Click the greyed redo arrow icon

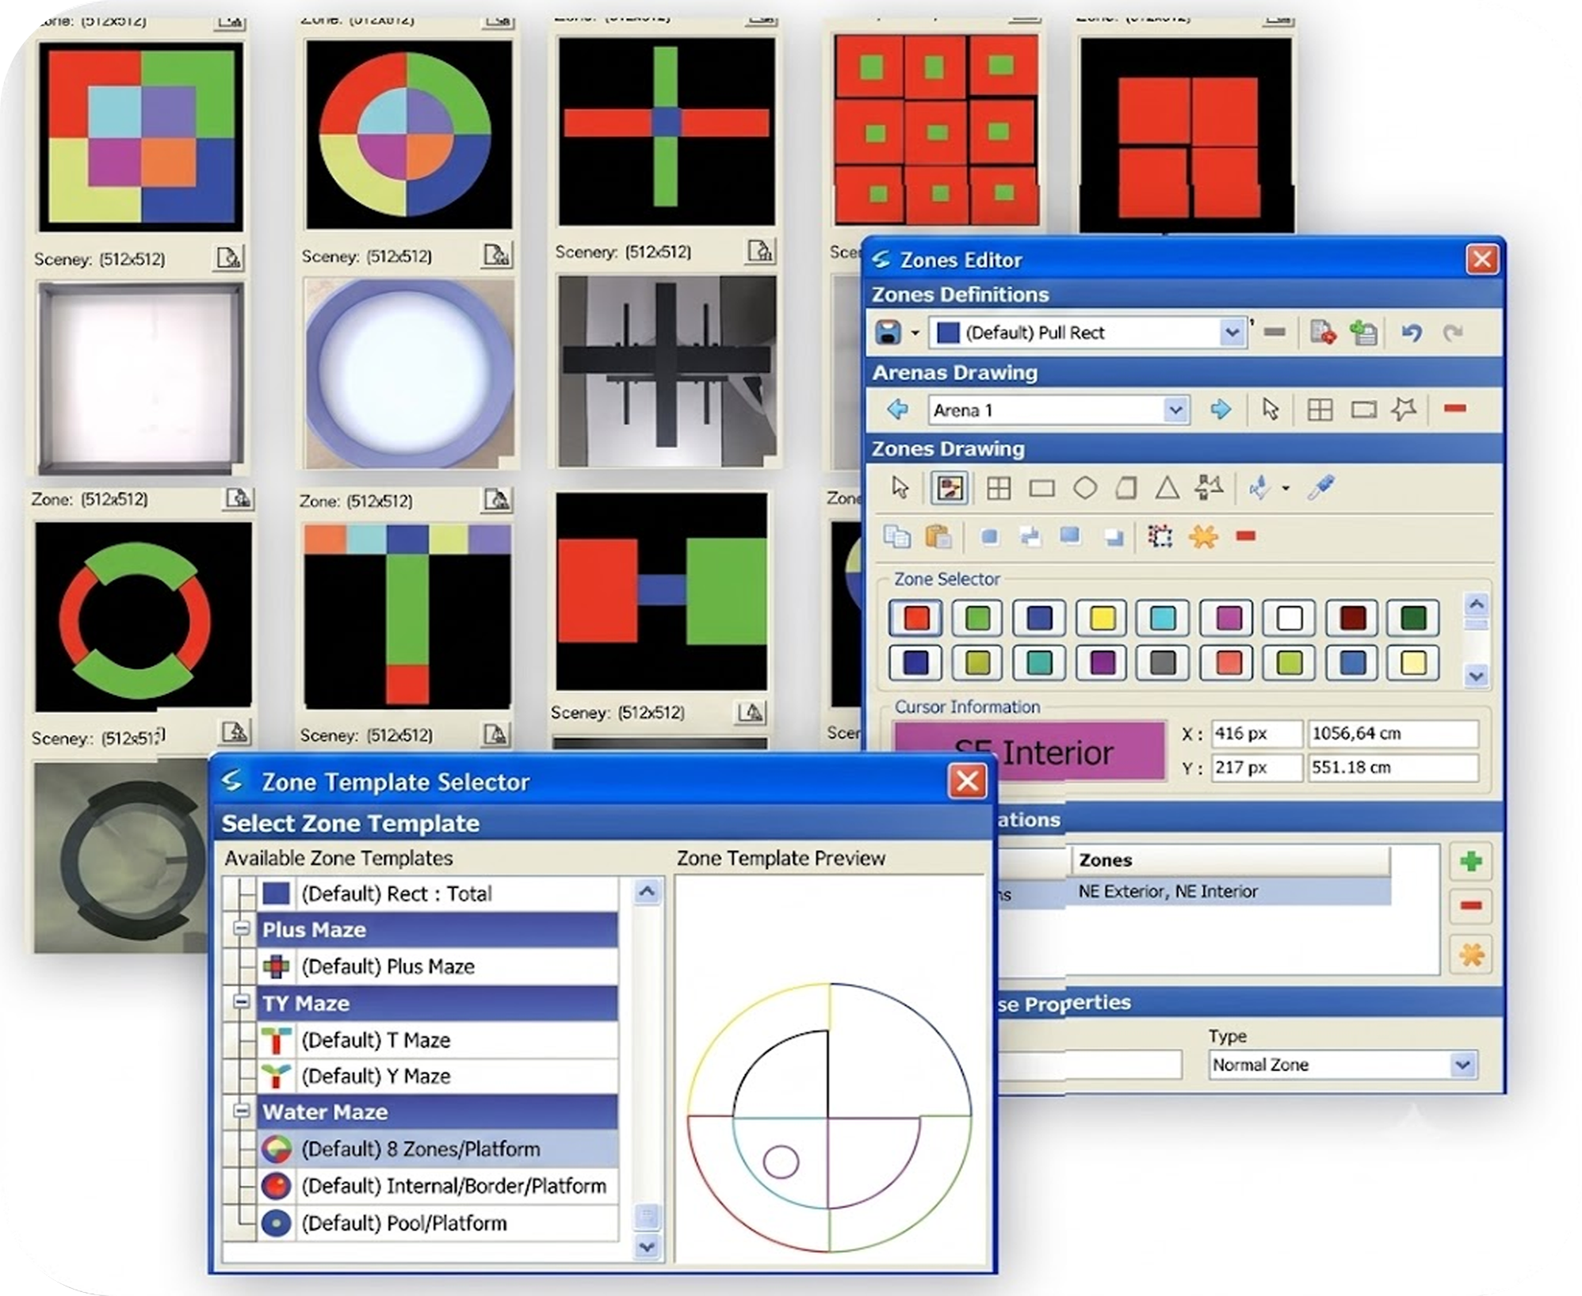click(1452, 333)
